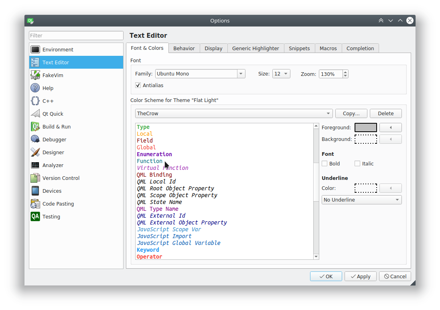Open Build & Run settings icon

35,126
